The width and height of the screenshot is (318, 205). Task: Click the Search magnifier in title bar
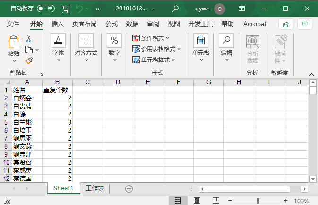pyautogui.click(x=175, y=9)
